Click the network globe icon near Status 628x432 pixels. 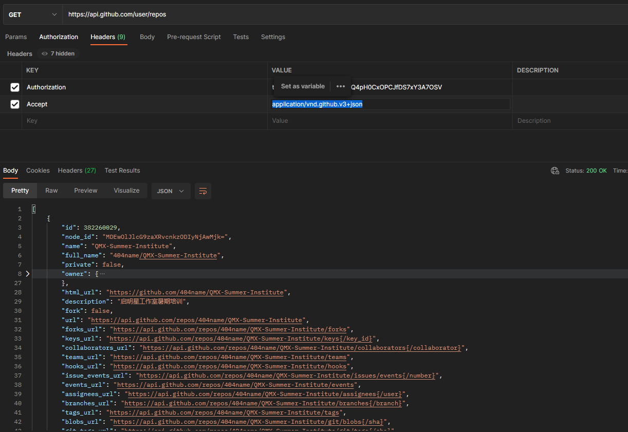pyautogui.click(x=555, y=171)
